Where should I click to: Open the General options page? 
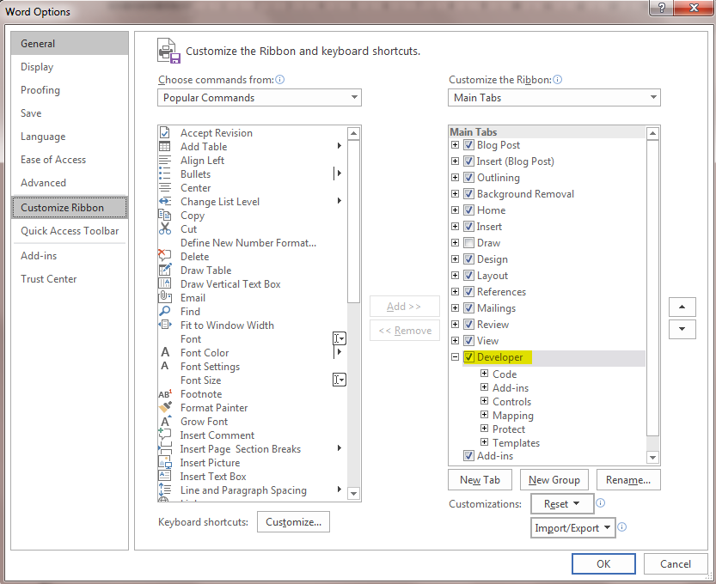[x=70, y=43]
